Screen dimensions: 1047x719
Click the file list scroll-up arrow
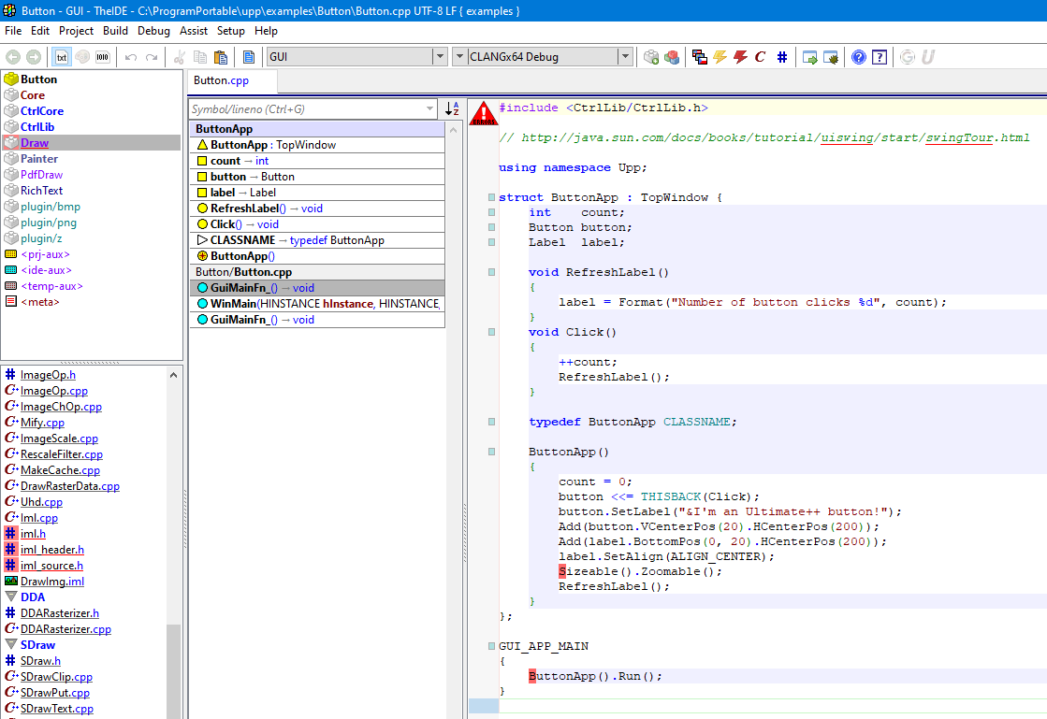174,375
